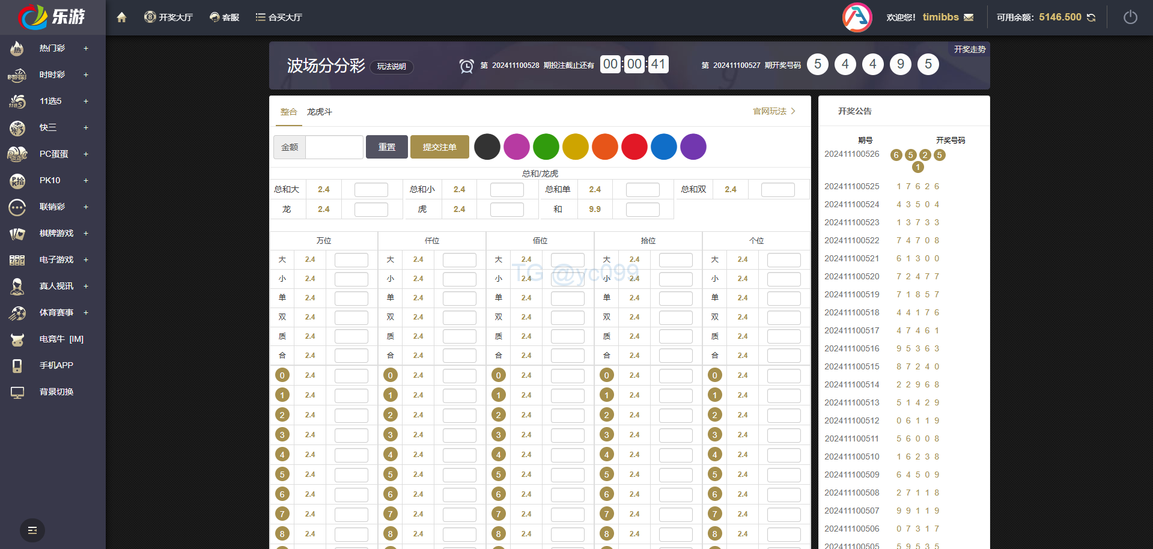The height and width of the screenshot is (549, 1153).
Task: Expand the PK10 sidebar section
Action: click(86, 180)
